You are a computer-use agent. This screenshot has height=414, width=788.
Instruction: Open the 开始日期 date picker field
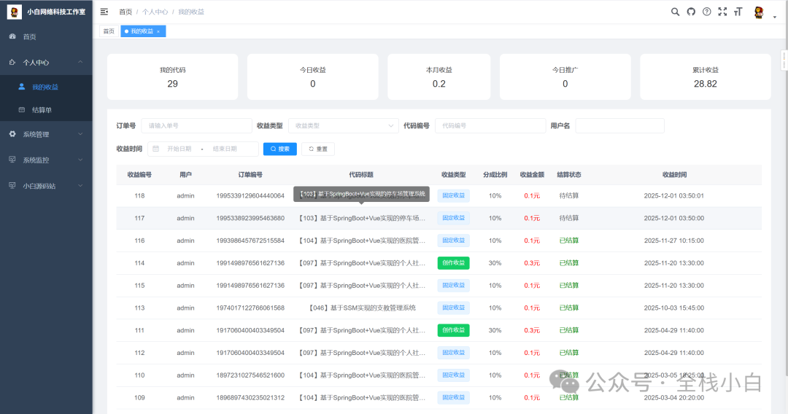pyautogui.click(x=179, y=149)
